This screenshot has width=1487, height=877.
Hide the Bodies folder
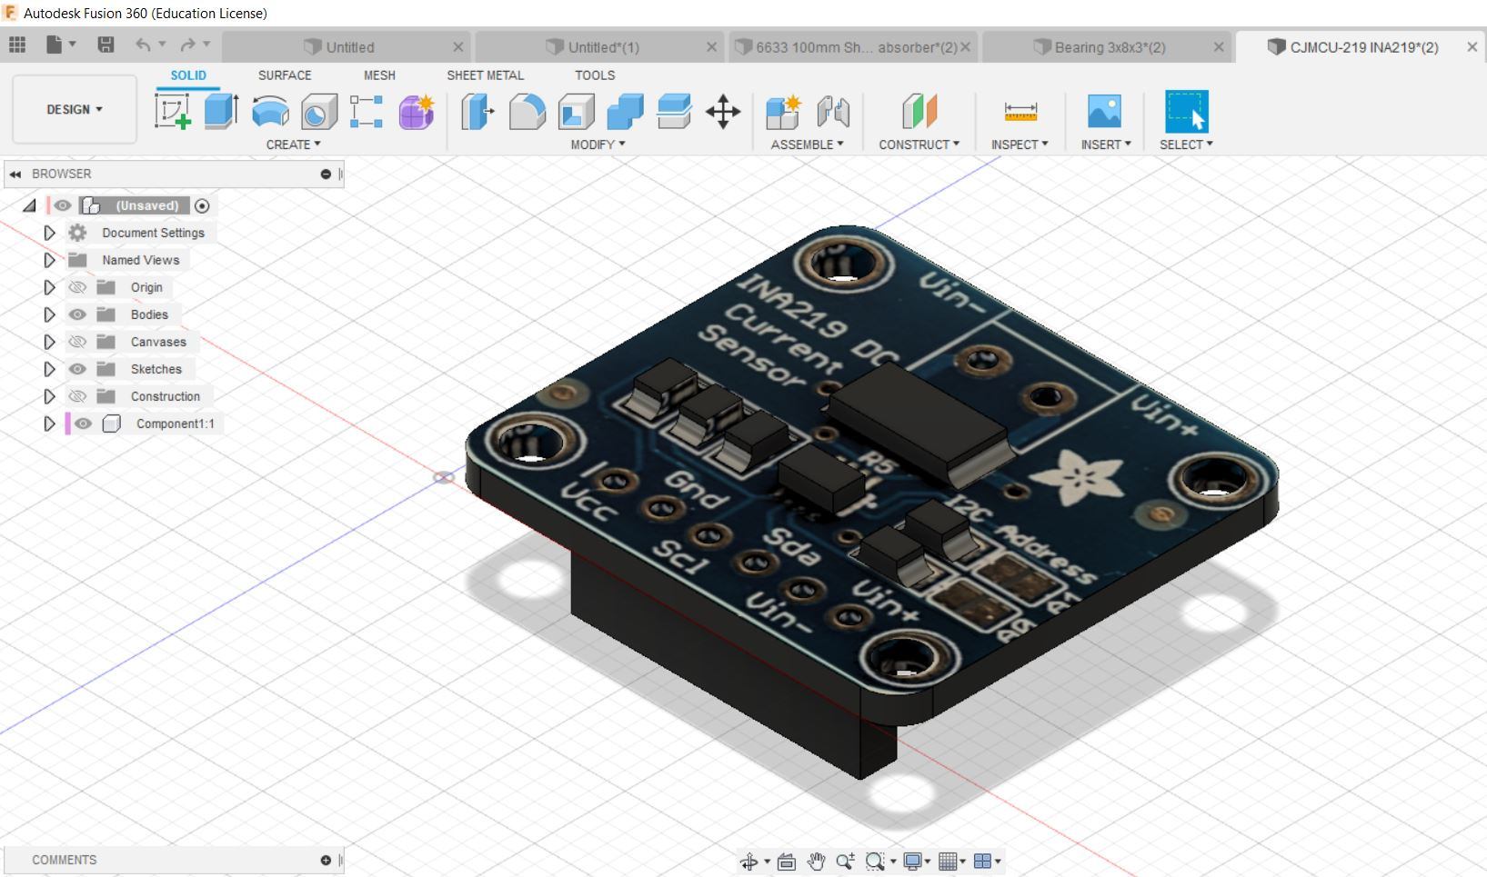(x=77, y=314)
